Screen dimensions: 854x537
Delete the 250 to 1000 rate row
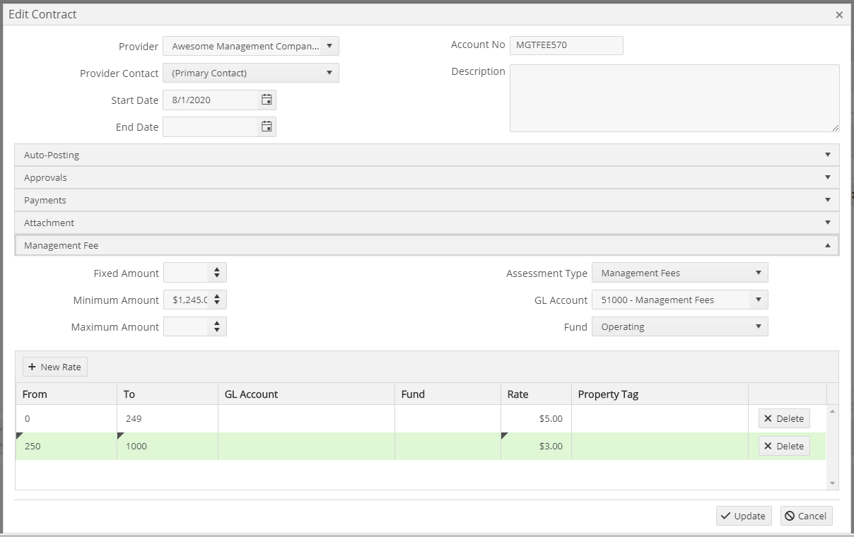tap(784, 446)
